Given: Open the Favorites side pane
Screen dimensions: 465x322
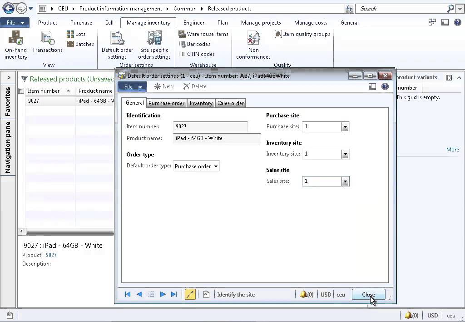Looking at the screenshot, I should click(8, 101).
